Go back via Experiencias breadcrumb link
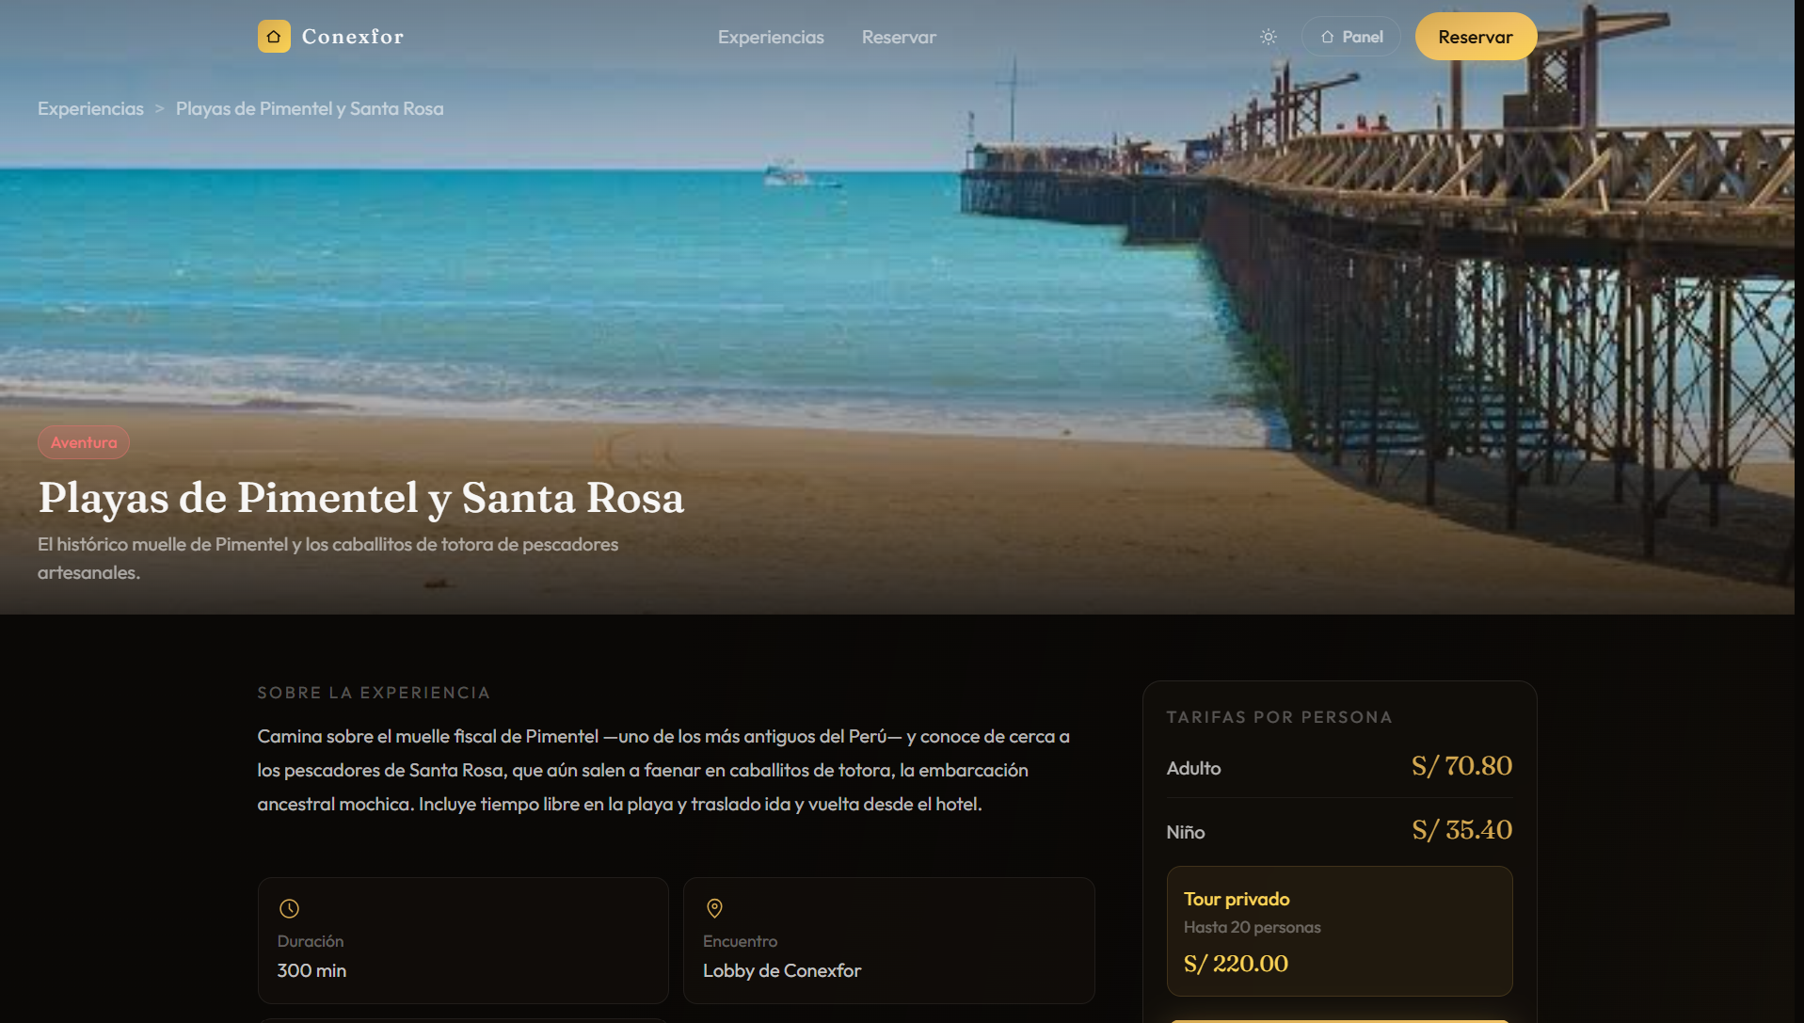The image size is (1804, 1023). (90, 108)
